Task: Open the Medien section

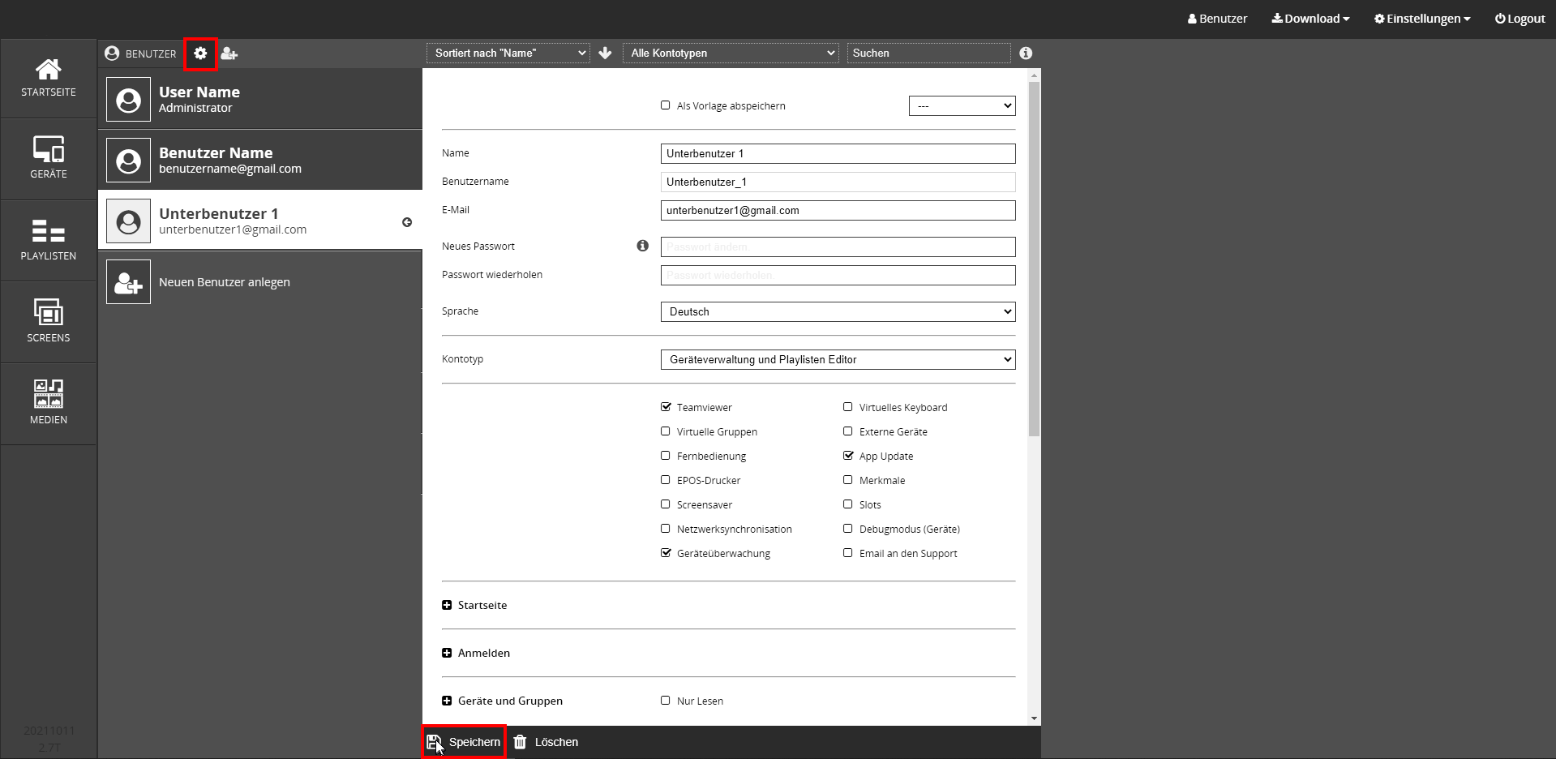Action: click(x=49, y=403)
